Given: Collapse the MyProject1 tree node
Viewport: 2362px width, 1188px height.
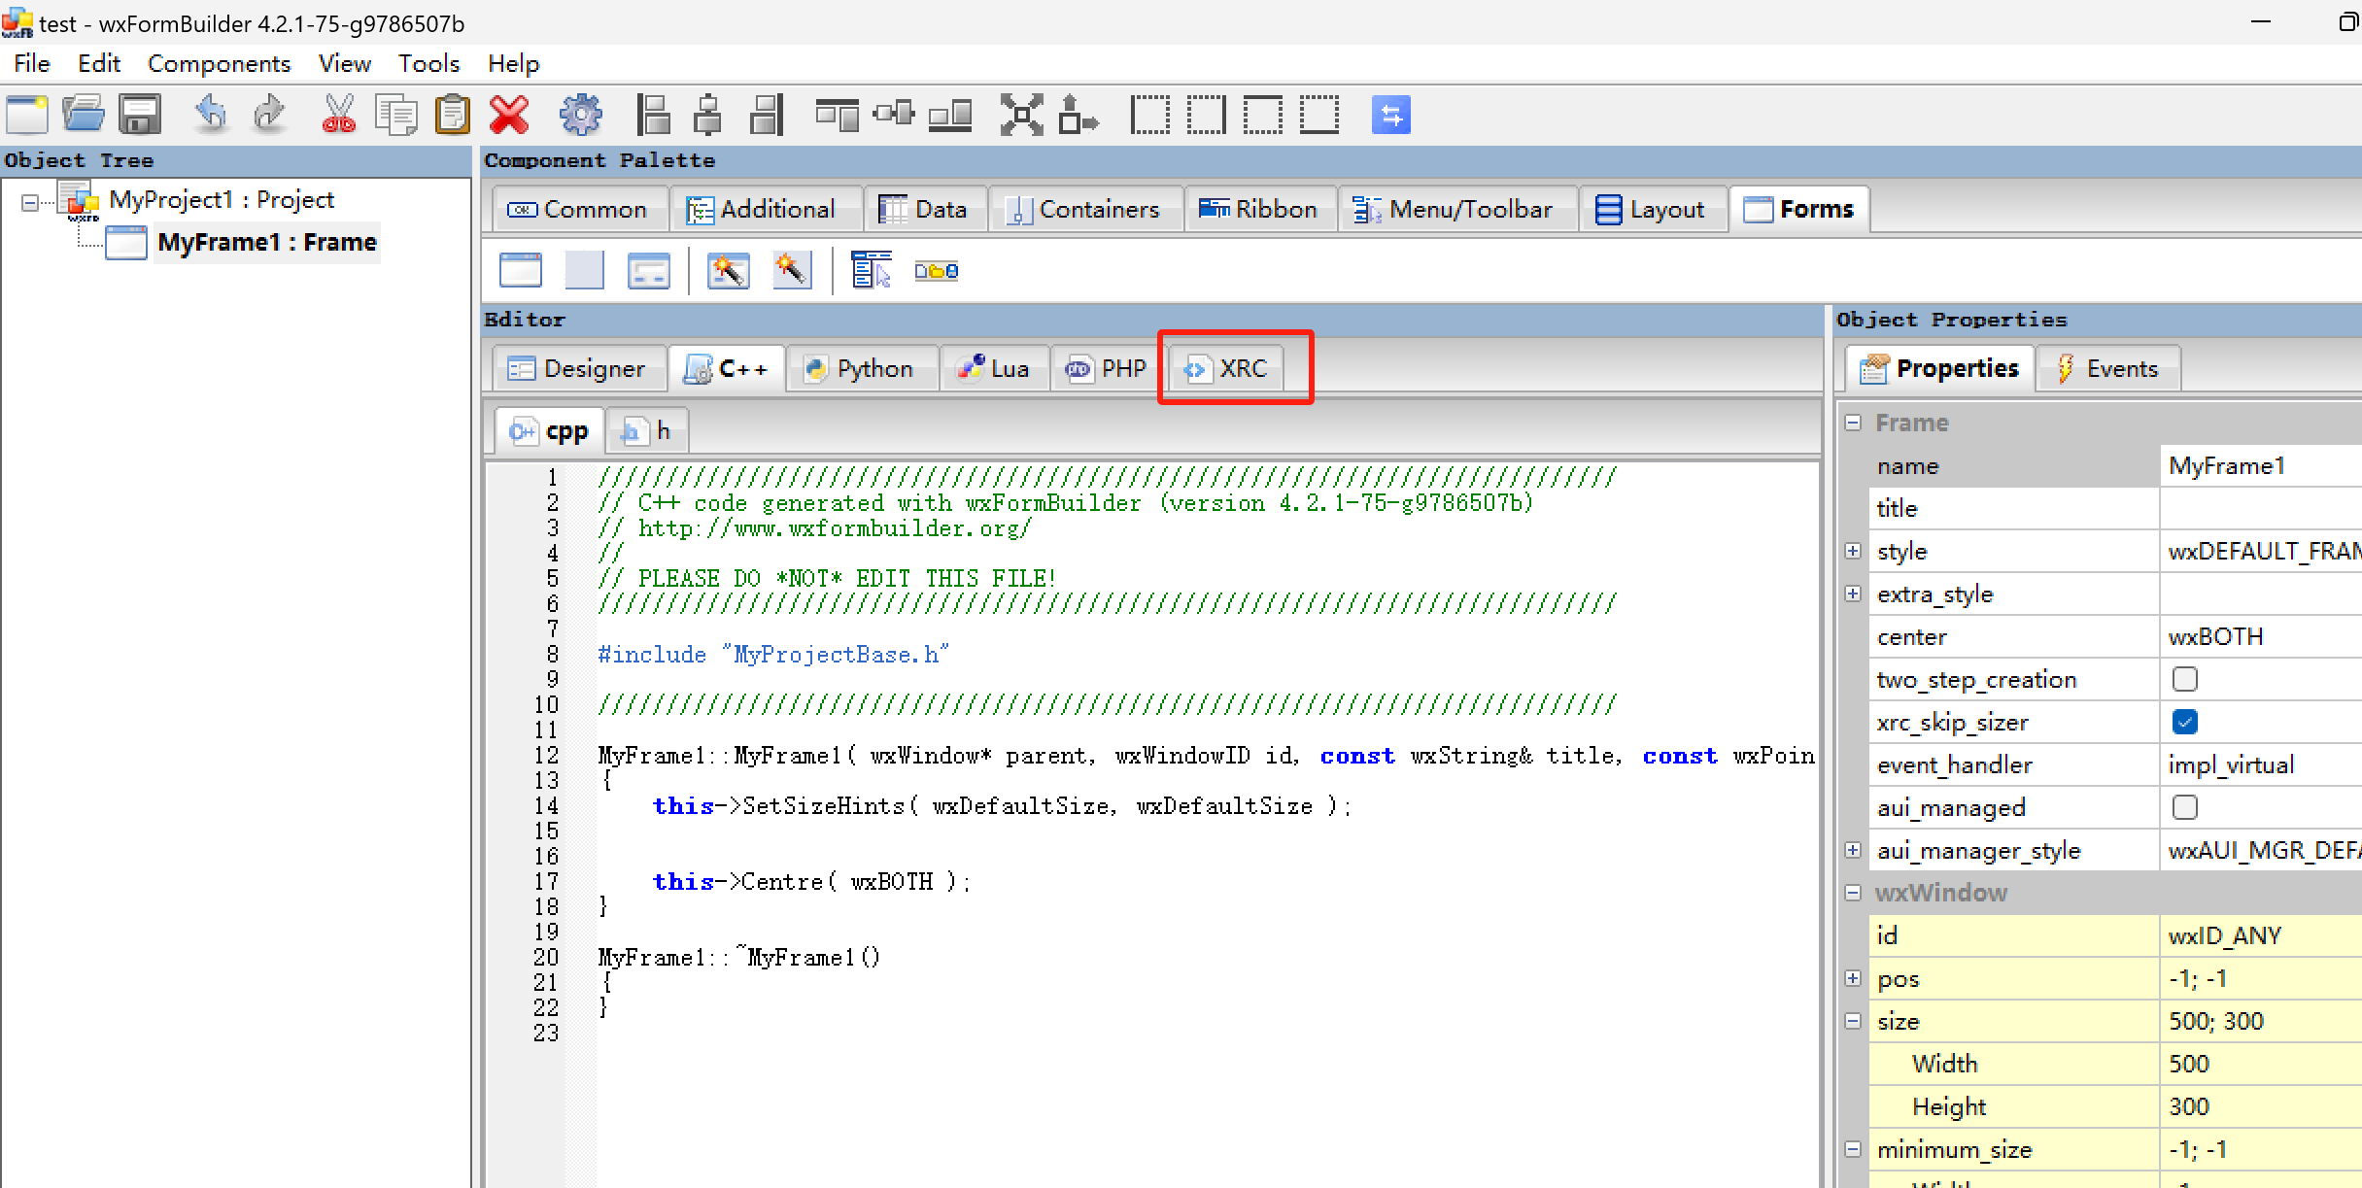Looking at the screenshot, I should pyautogui.click(x=30, y=202).
